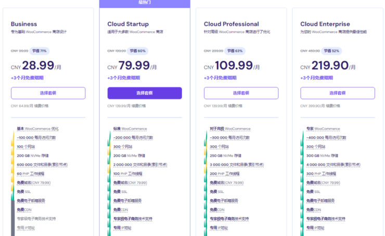385x236 pixels.
Task: Click the 2 000 000 文件和目录 feature
Action: tap(140, 165)
